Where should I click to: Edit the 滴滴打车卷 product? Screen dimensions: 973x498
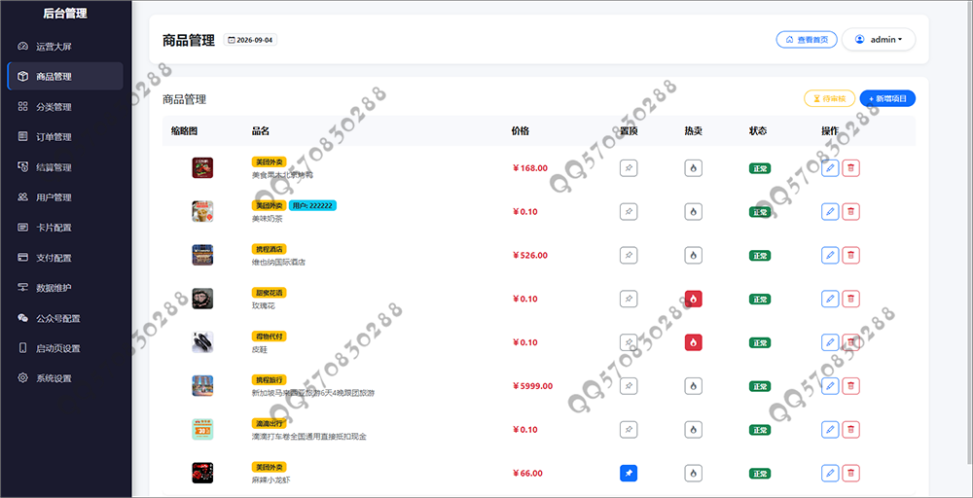tap(830, 429)
